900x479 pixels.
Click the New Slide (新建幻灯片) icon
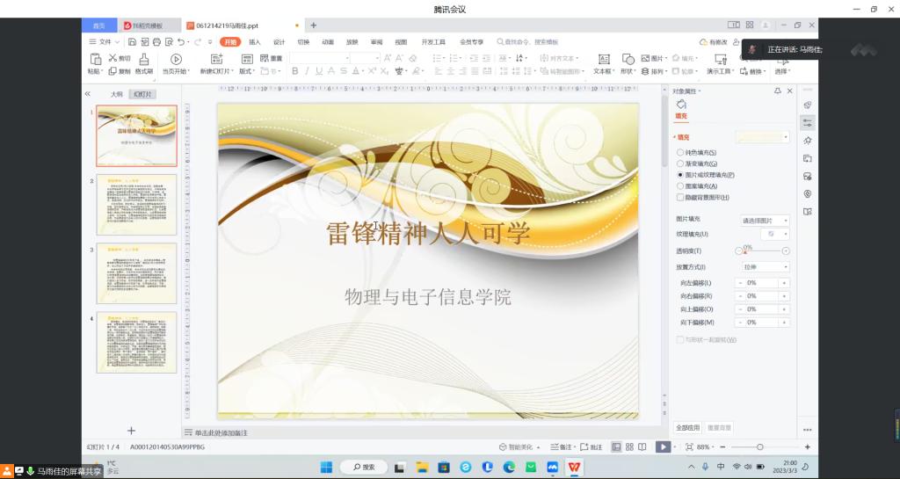pyautogui.click(x=216, y=59)
